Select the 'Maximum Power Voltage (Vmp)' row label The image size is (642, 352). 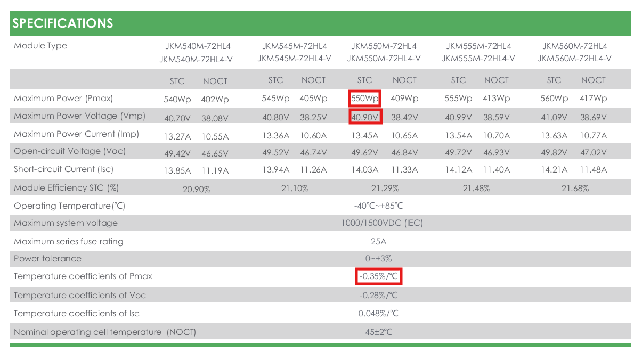[x=80, y=116]
